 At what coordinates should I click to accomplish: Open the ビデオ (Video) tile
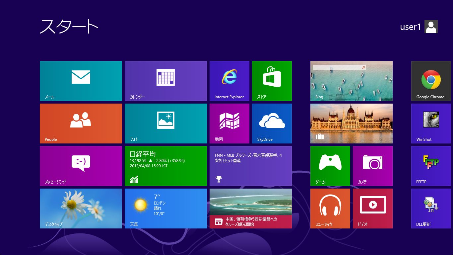click(373, 209)
